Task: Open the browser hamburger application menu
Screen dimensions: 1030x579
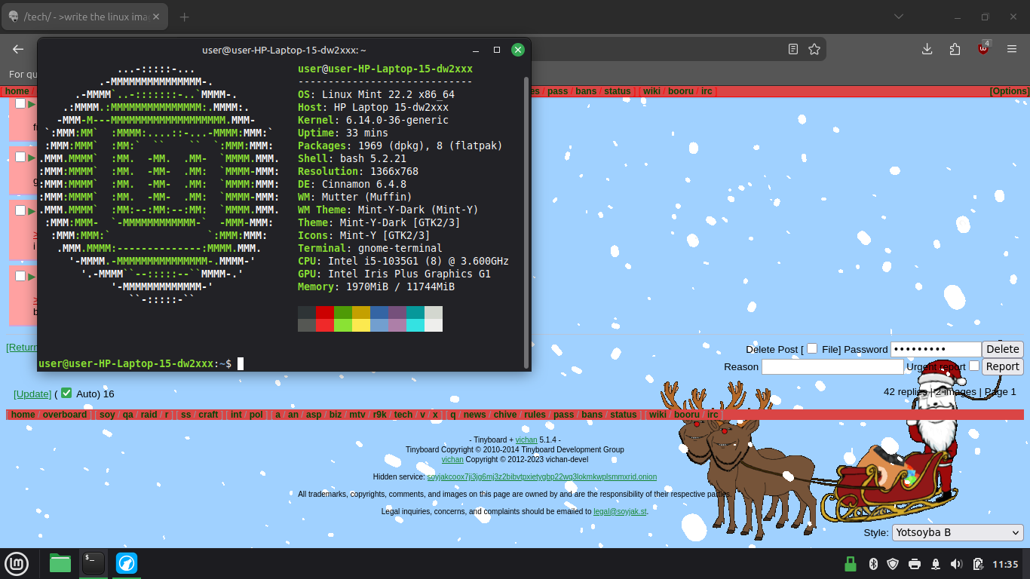Action: [1012, 49]
